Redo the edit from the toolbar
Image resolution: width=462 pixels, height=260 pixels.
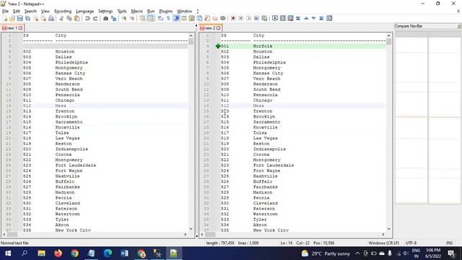95,18
